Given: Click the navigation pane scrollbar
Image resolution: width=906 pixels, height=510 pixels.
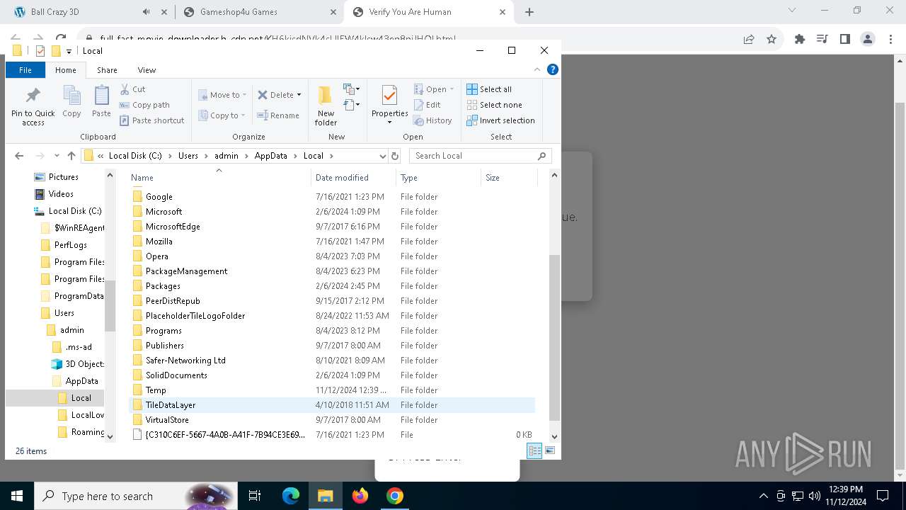Looking at the screenshot, I should tap(110, 307).
